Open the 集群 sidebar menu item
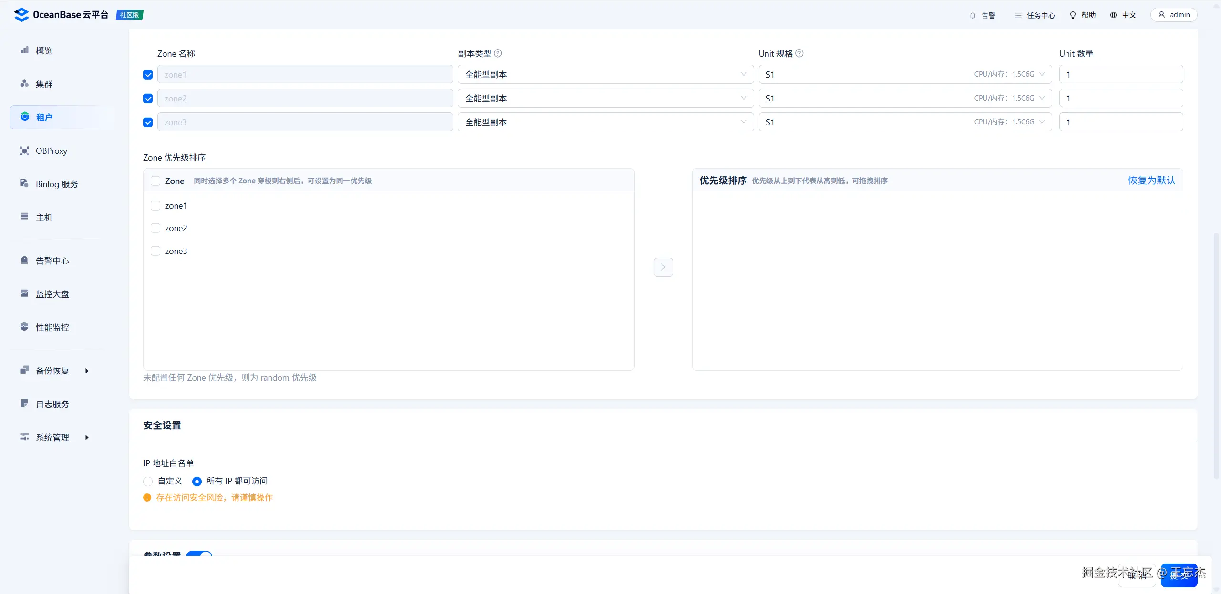The width and height of the screenshot is (1221, 594). [x=44, y=84]
